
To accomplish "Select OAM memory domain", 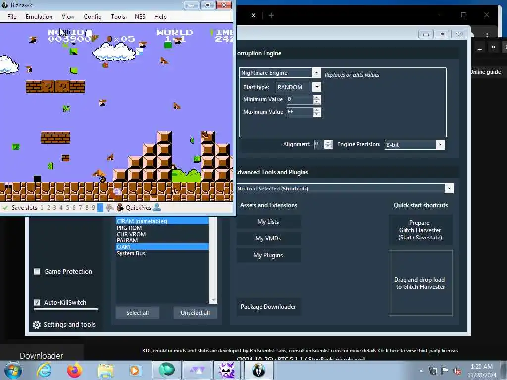I will (x=162, y=247).
